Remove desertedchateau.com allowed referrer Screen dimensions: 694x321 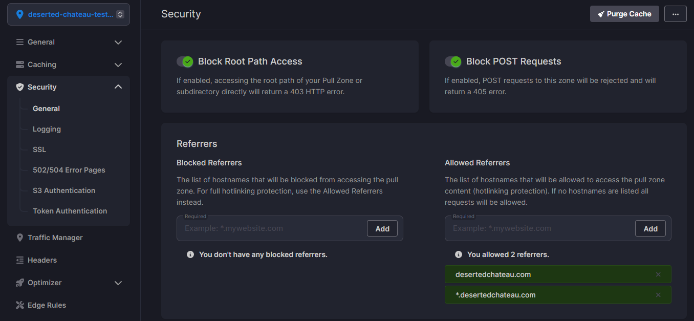[x=658, y=274]
